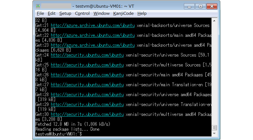Open the Control menu

coord(82,13)
